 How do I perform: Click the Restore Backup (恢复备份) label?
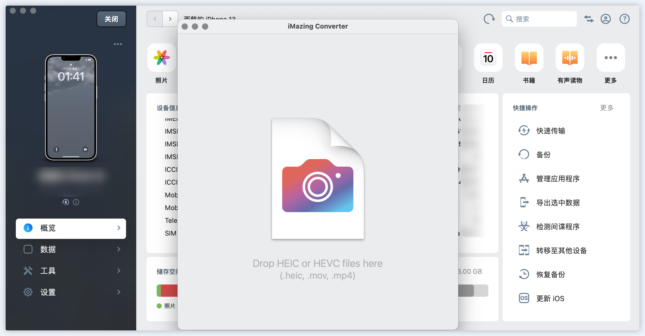[x=551, y=275]
